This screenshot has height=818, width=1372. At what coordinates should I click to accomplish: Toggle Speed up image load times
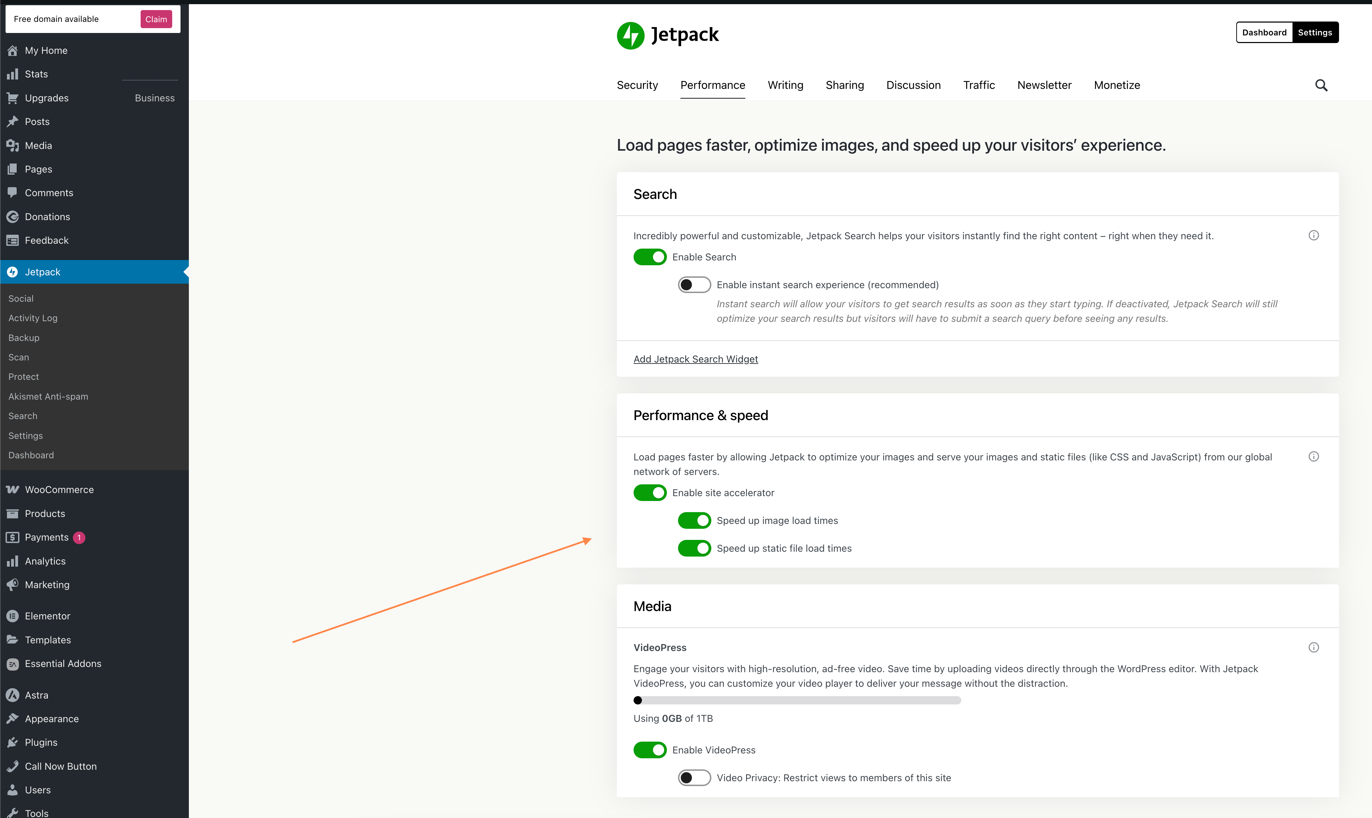[694, 520]
